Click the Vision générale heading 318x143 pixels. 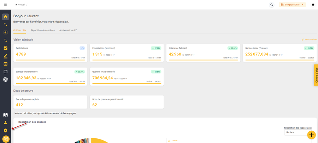pos(23,40)
